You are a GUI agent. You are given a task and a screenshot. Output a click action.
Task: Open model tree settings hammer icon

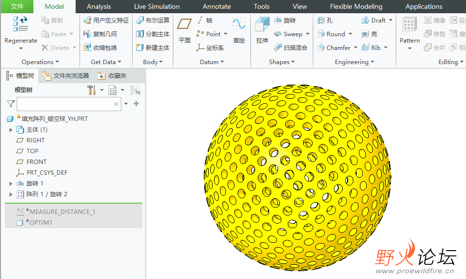tap(91, 90)
